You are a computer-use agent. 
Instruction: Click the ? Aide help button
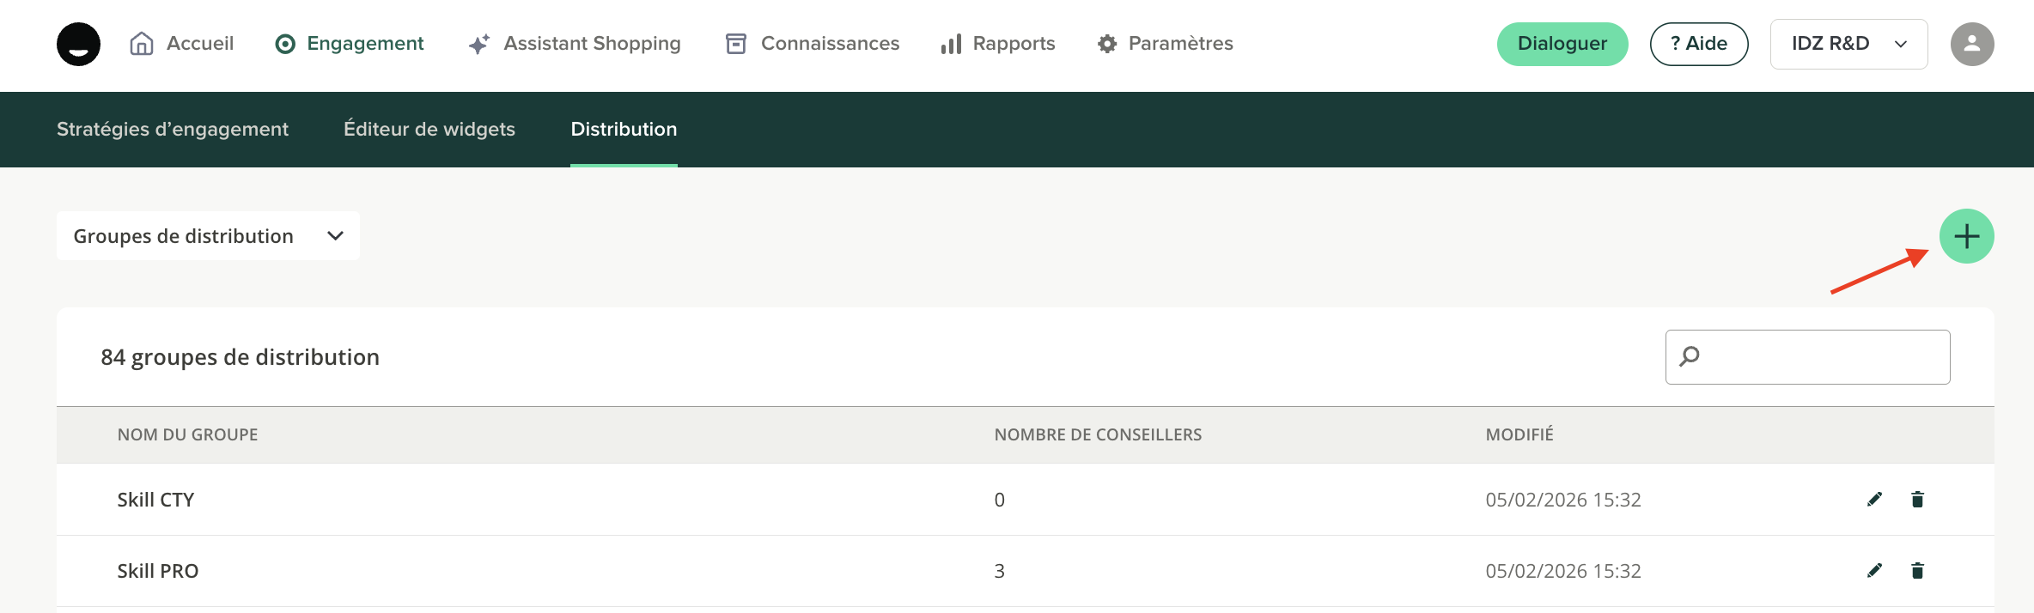1698,44
